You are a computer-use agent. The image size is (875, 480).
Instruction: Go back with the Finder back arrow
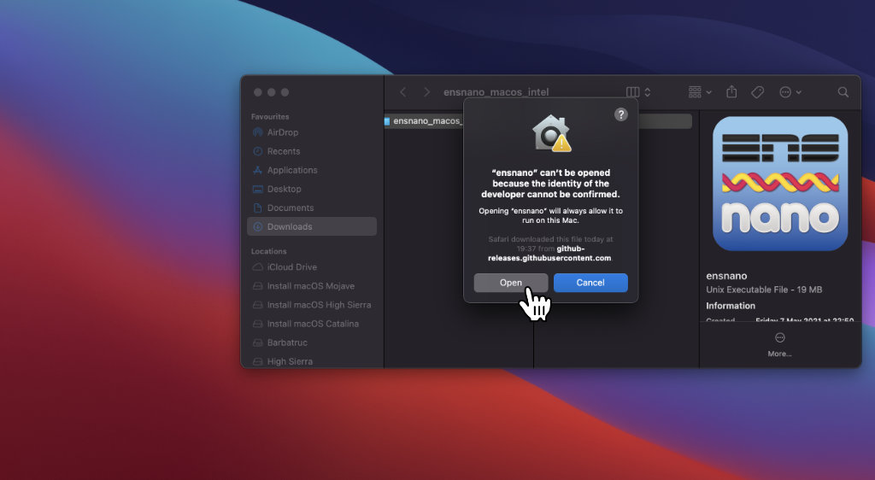click(403, 92)
